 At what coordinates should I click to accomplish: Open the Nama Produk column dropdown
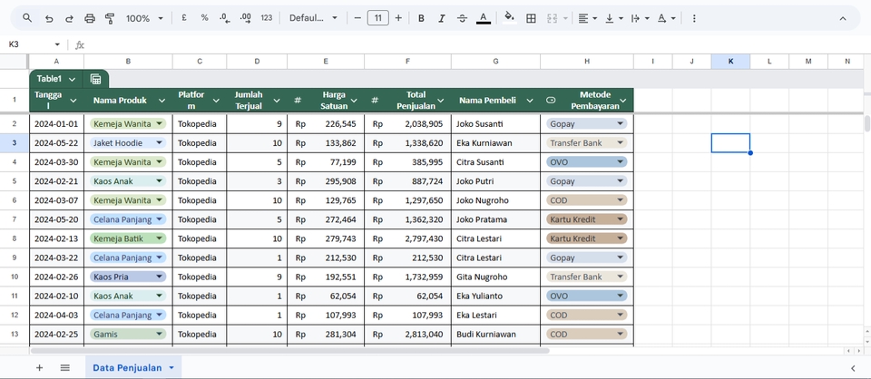click(161, 101)
